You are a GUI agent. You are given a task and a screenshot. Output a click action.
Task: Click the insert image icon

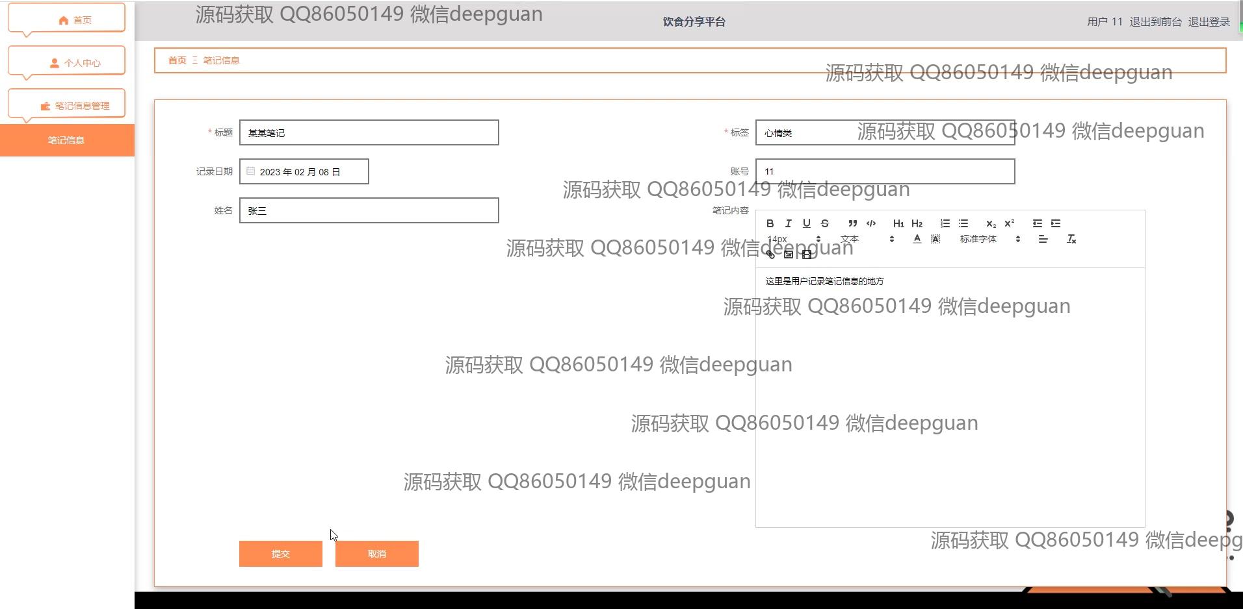click(x=789, y=255)
